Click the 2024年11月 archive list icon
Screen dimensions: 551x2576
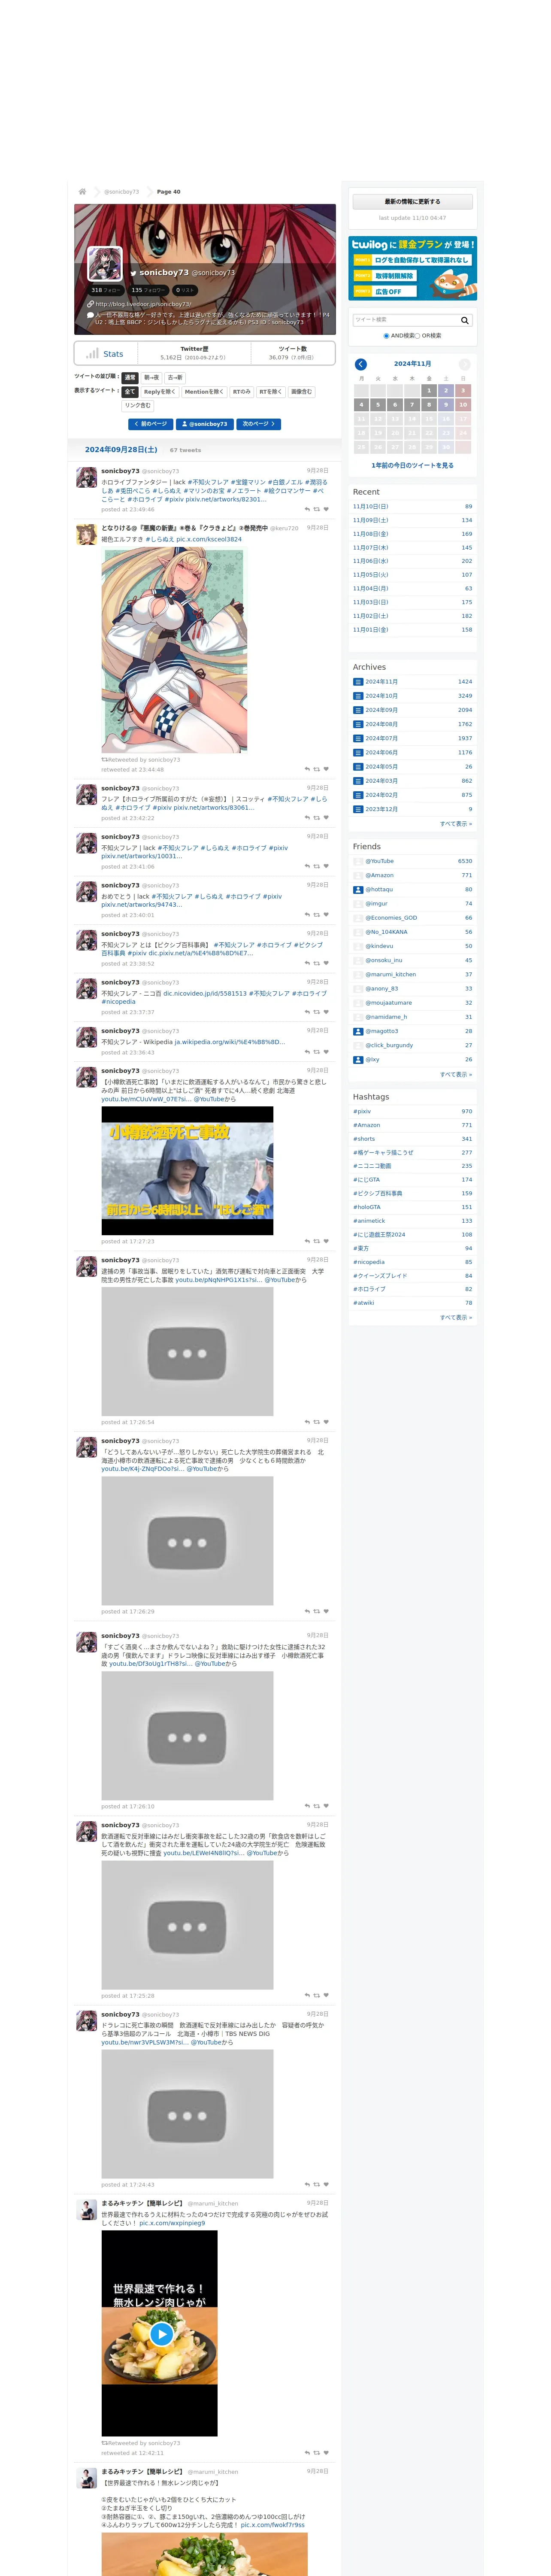(358, 682)
